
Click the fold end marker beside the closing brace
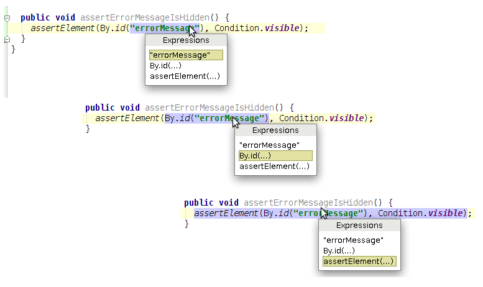click(7, 39)
